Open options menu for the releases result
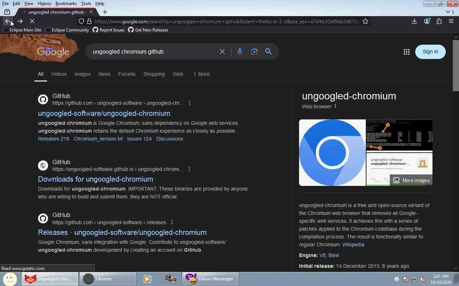This screenshot has width=459, height=286. tap(172, 222)
